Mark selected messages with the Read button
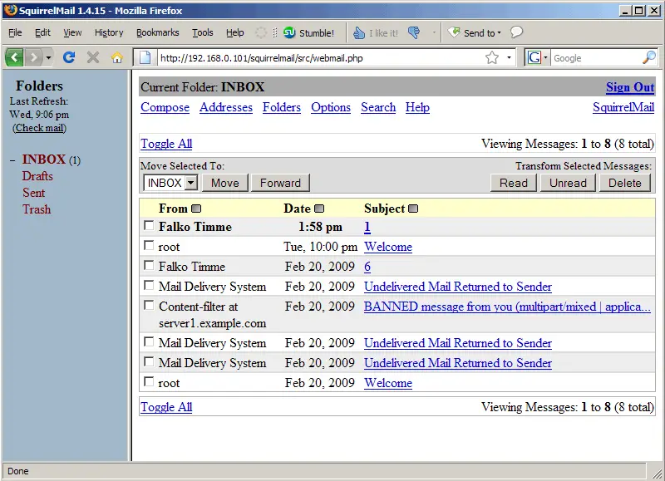 point(514,183)
